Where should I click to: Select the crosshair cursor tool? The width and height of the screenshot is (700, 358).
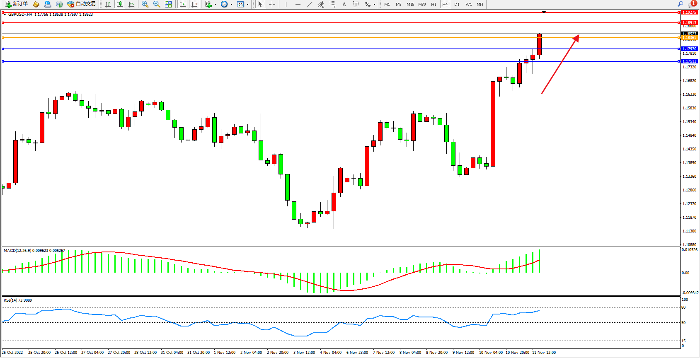click(x=272, y=4)
